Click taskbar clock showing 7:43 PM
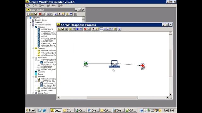 click(169, 110)
